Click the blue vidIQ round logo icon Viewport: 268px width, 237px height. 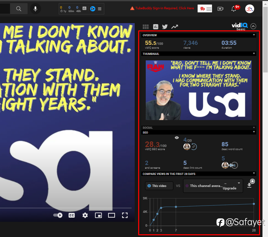[x=93, y=9]
